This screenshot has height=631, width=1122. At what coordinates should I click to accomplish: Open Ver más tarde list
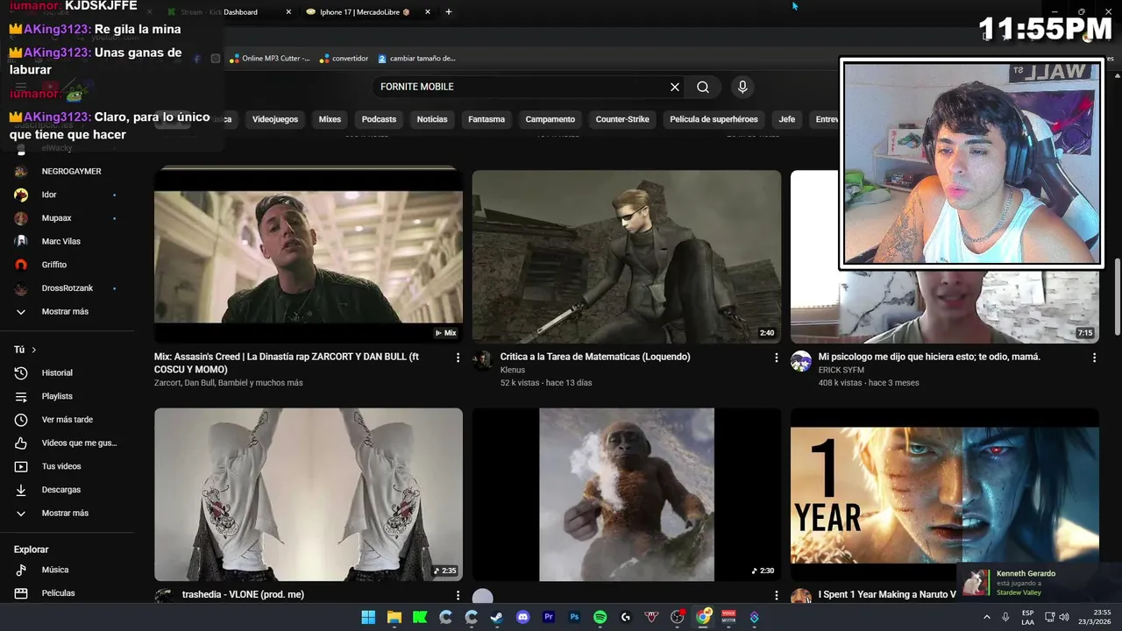pos(67,420)
